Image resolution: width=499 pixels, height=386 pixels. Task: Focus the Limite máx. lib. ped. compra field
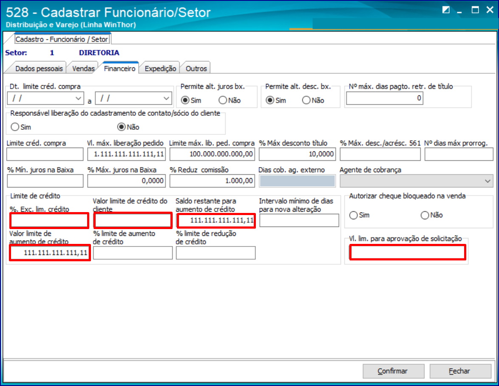pyautogui.click(x=212, y=154)
